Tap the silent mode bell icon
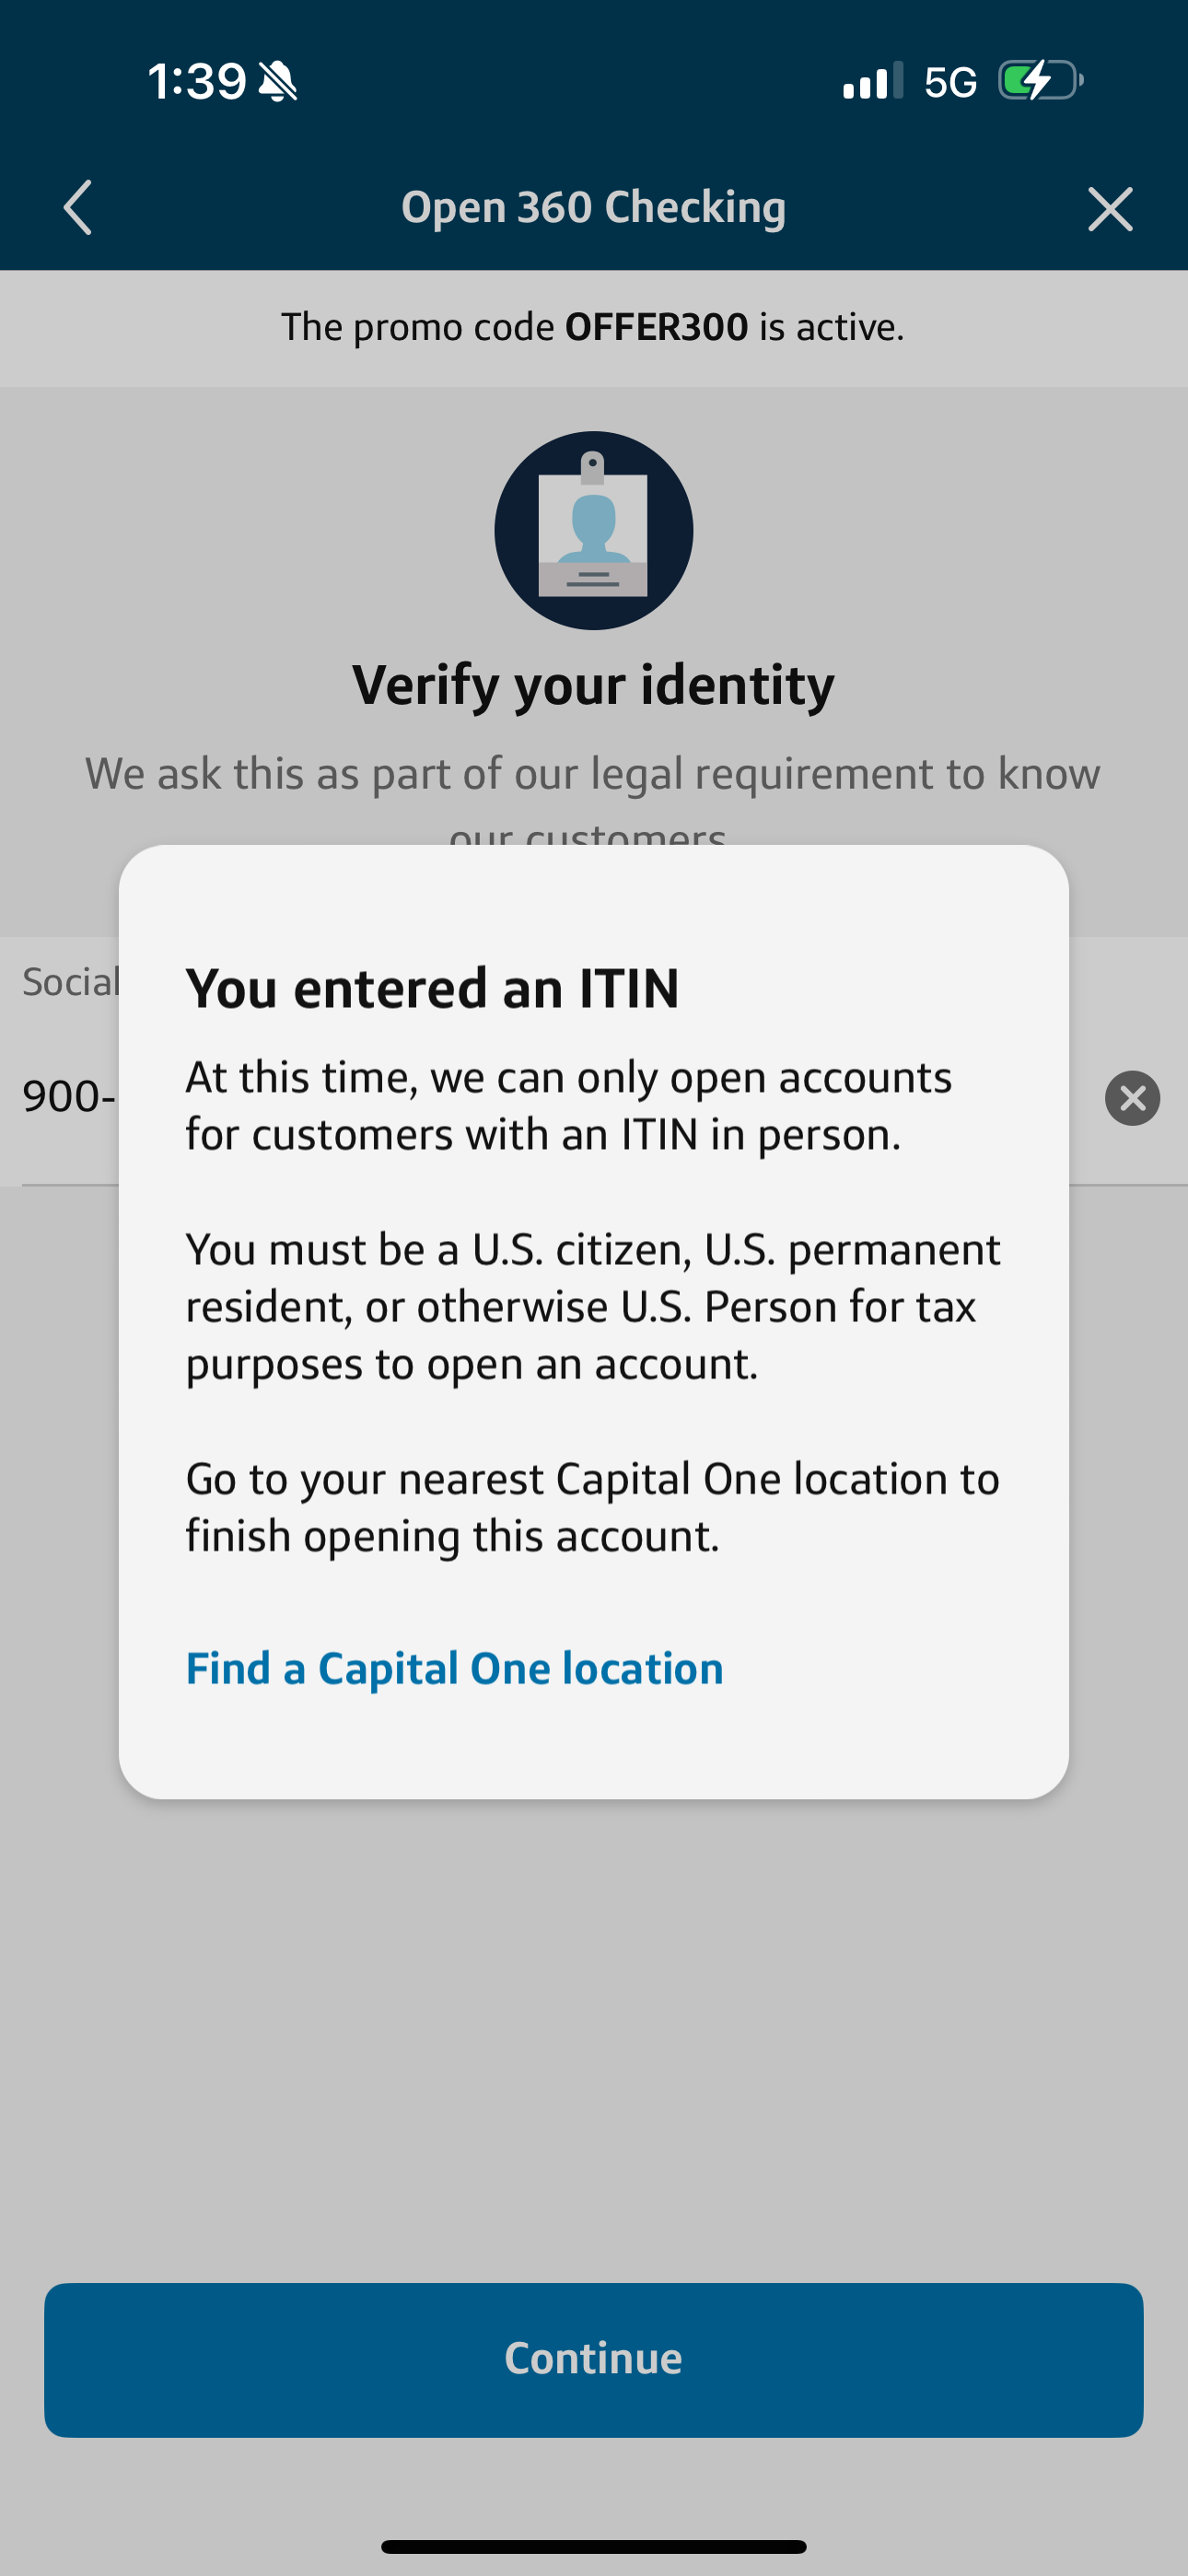Screen dimensions: 1188x2576 click(278, 81)
